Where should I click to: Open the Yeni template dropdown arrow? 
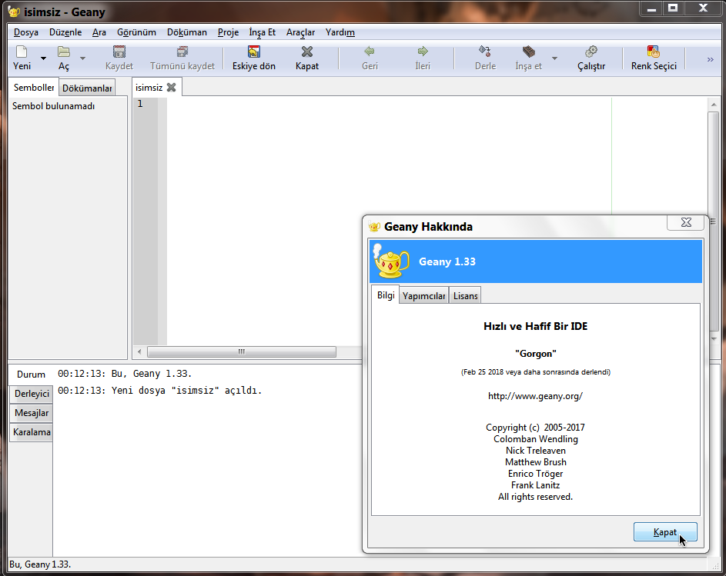[x=43, y=58]
